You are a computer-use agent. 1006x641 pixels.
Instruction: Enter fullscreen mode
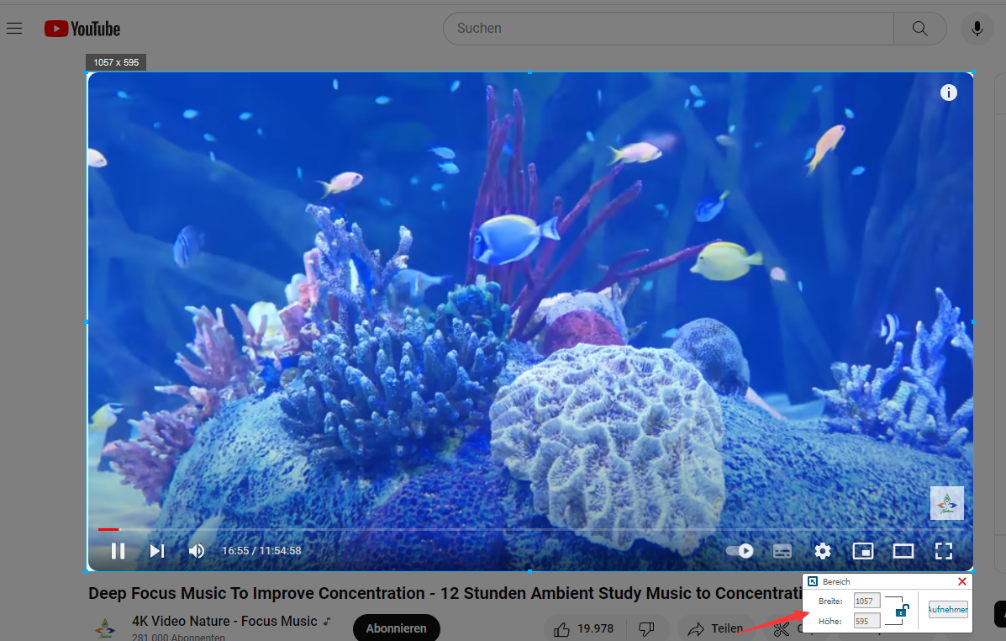click(944, 551)
